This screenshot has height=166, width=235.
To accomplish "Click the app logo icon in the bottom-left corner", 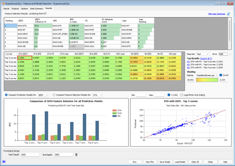I will click(x=4, y=161).
